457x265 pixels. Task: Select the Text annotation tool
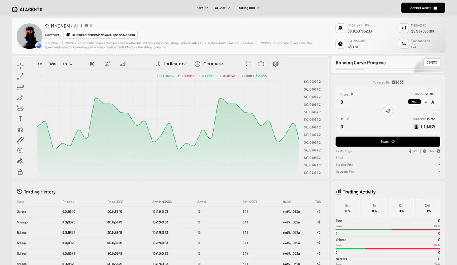click(x=20, y=119)
